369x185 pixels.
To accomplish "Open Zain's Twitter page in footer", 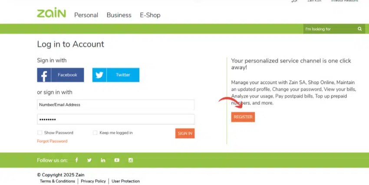I will (89, 160).
